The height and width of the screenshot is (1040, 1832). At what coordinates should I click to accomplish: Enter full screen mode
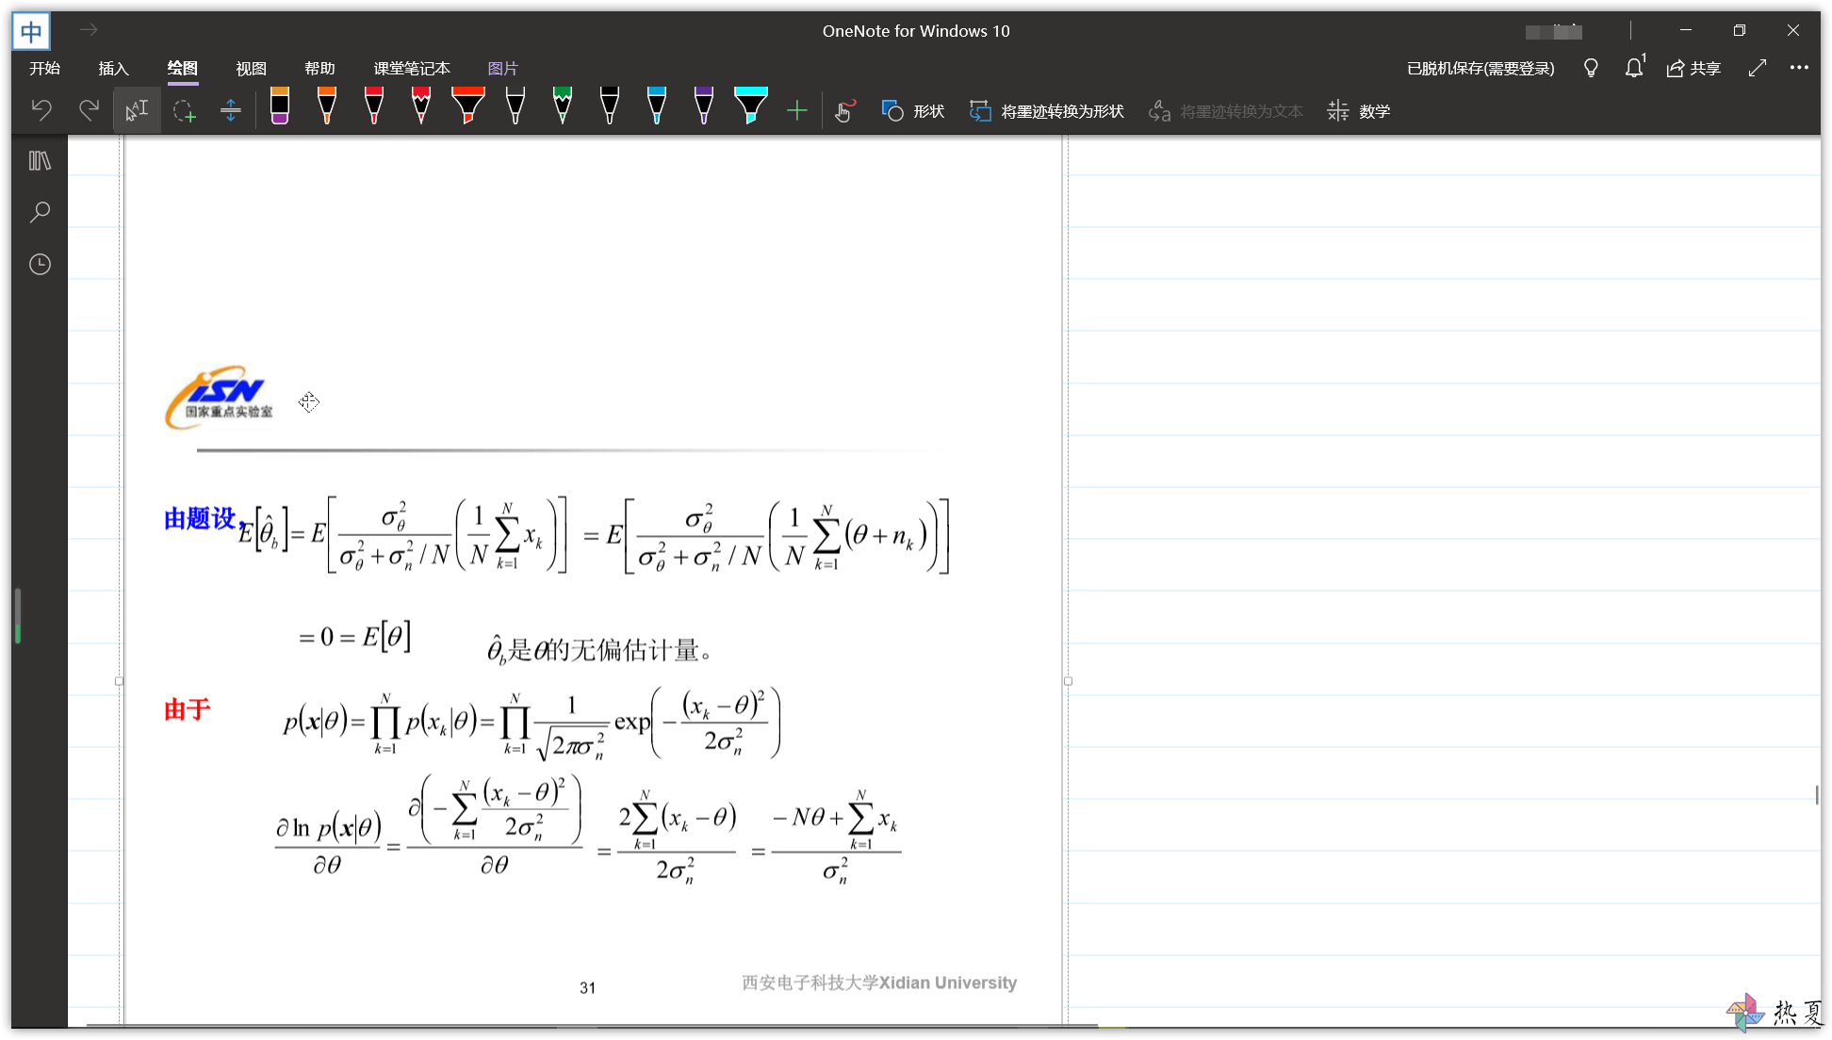pos(1757,68)
